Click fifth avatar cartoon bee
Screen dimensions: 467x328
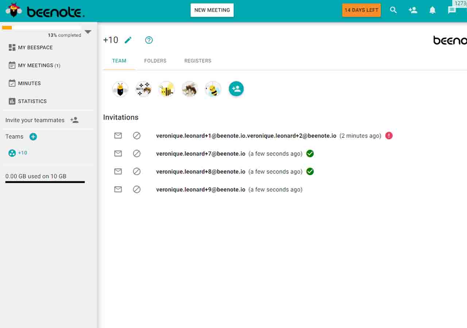213,89
